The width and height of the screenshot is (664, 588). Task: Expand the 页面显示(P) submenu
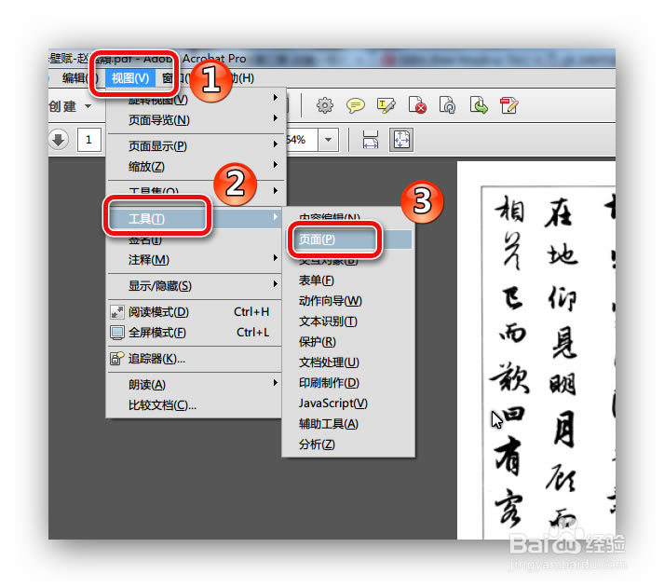tap(276, 144)
